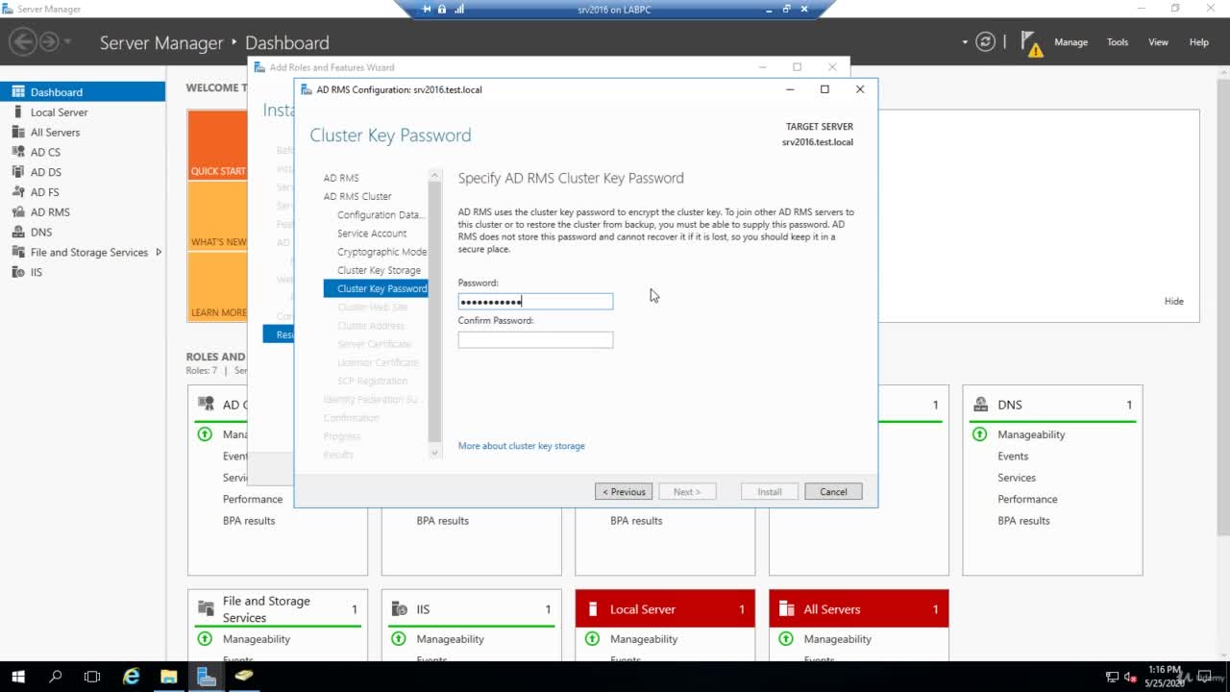The width and height of the screenshot is (1230, 692).
Task: Click the Dashboard icon in the sidebar
Action: coord(17,92)
